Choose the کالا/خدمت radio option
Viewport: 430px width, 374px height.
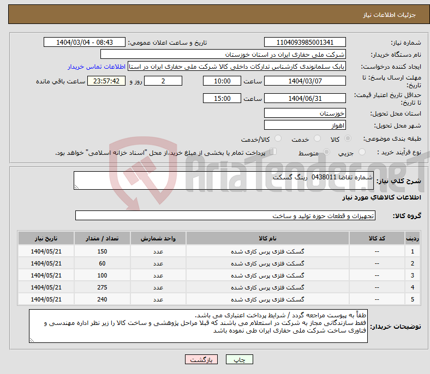[x=278, y=140]
